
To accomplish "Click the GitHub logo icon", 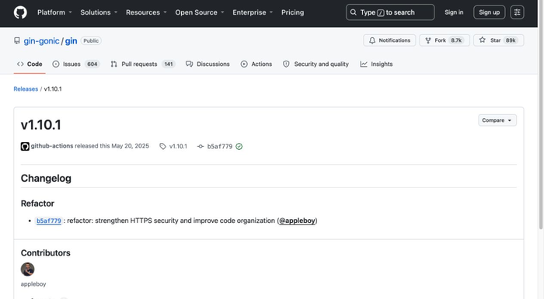I will point(20,12).
